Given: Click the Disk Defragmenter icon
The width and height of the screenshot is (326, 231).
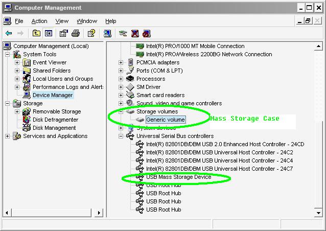Looking at the screenshot, I should [27, 120].
